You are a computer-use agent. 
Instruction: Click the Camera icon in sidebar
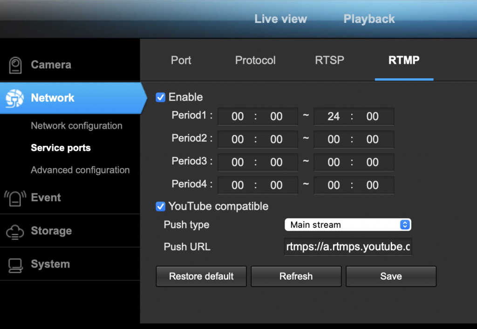15,65
